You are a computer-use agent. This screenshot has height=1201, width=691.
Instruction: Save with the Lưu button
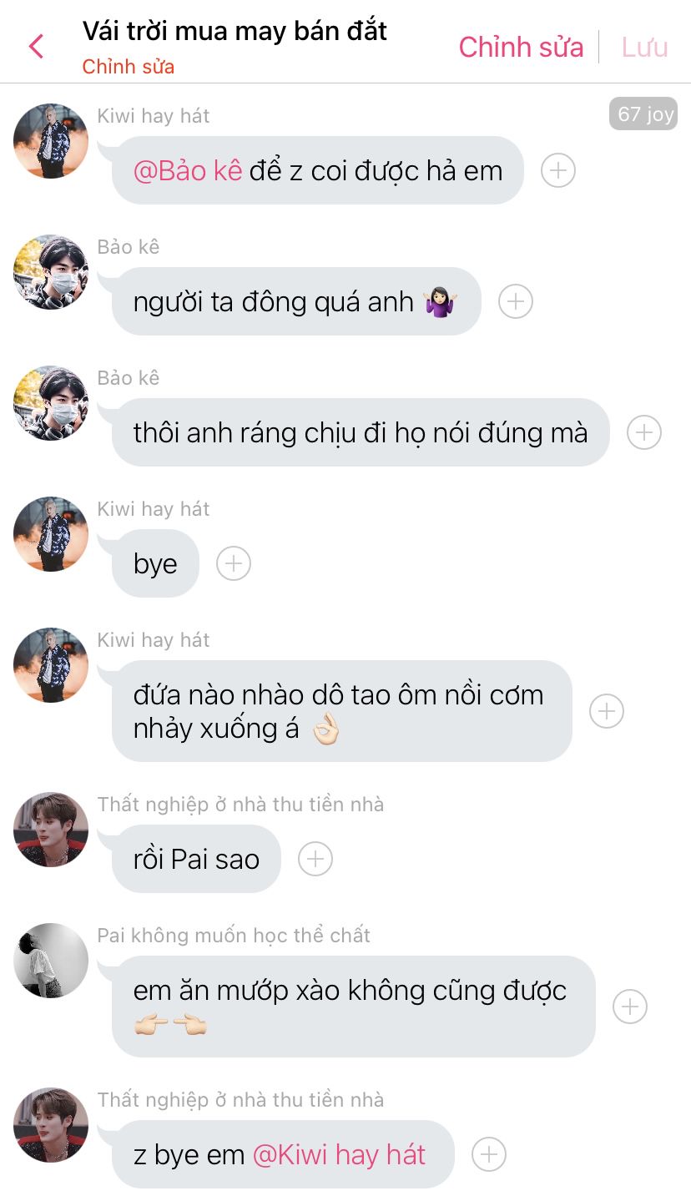tap(644, 47)
